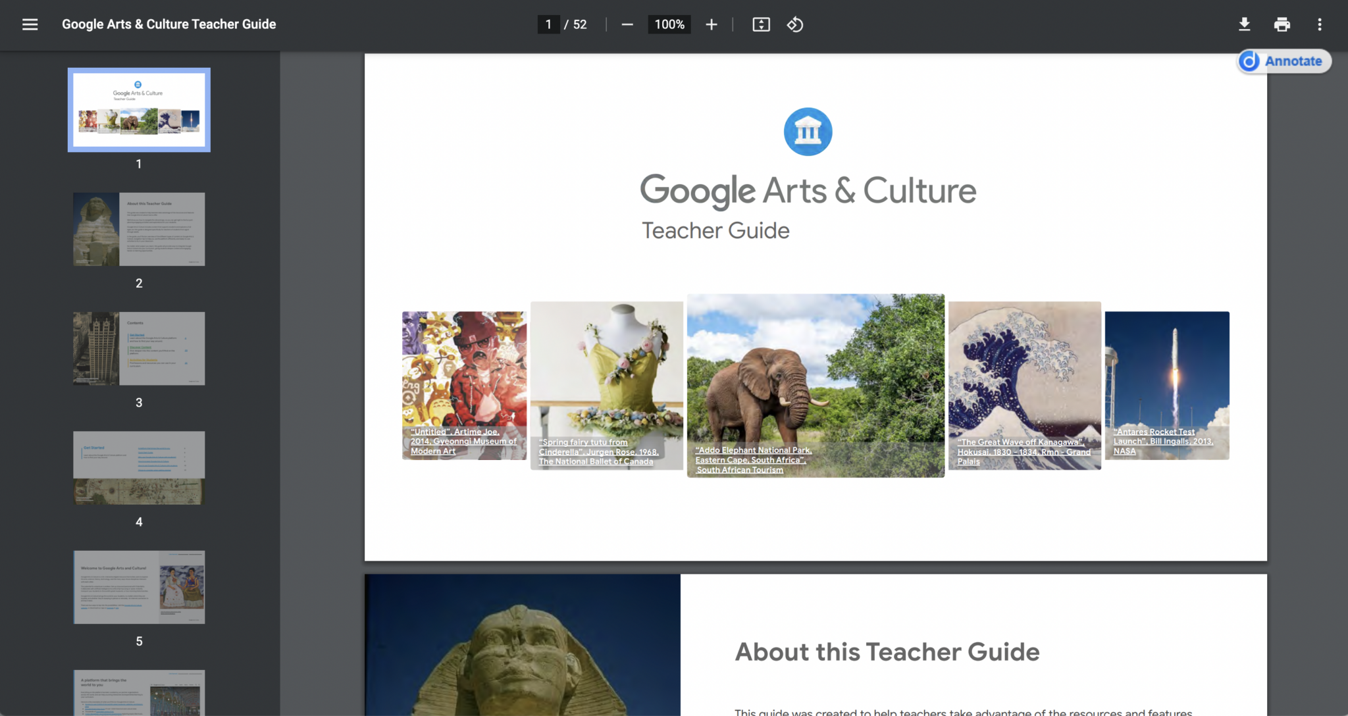Click the total page count 52
This screenshot has height=716, width=1348.
(x=580, y=24)
